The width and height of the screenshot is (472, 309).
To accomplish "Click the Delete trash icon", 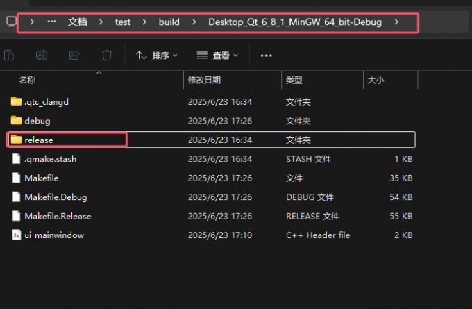I will pos(107,55).
